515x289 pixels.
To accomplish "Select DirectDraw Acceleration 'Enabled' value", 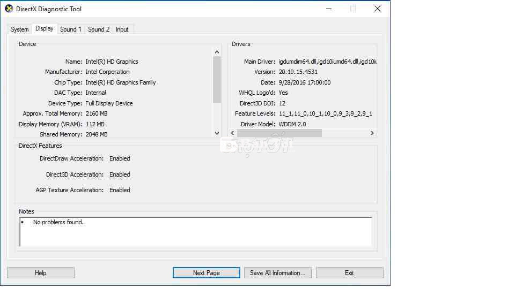I will (120, 158).
